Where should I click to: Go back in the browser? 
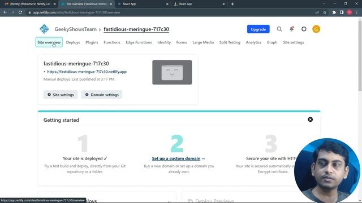[5, 12]
